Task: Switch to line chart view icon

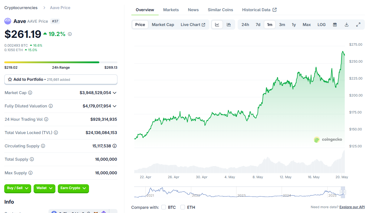Action: click(217, 25)
